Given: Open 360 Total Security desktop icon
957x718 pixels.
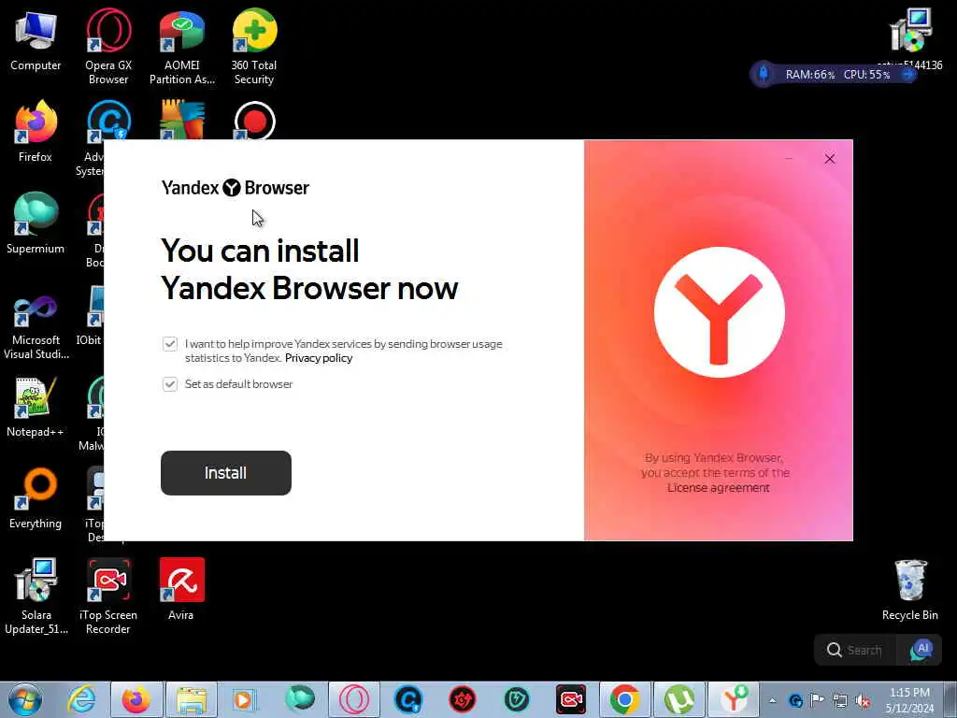Looking at the screenshot, I should (254, 47).
